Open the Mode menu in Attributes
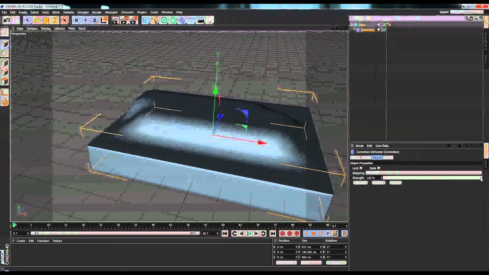Image resolution: width=489 pixels, height=275 pixels. tap(359, 146)
